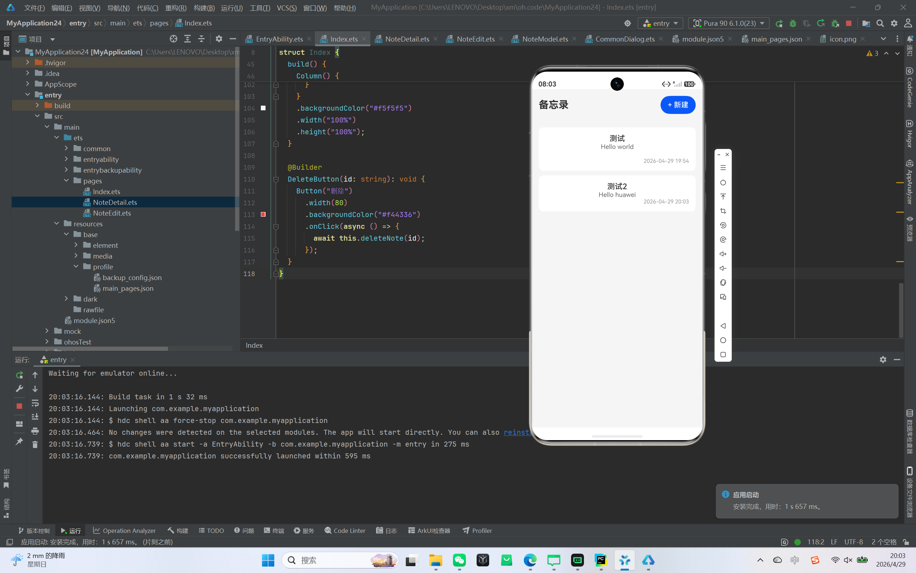Image resolution: width=916 pixels, height=573 pixels.
Task: Click locate file target icon in project panel
Action: (173, 39)
